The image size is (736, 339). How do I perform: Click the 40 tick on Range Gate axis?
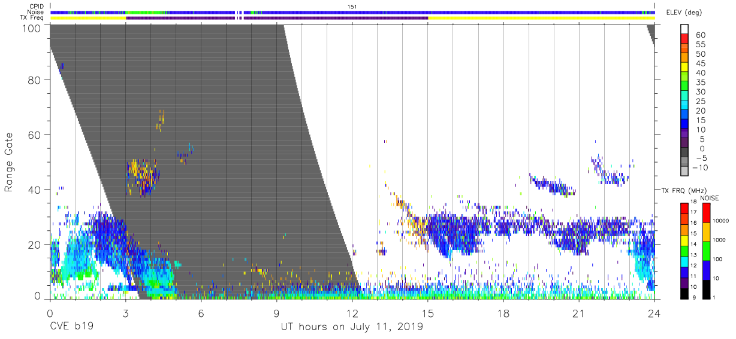tap(35, 190)
